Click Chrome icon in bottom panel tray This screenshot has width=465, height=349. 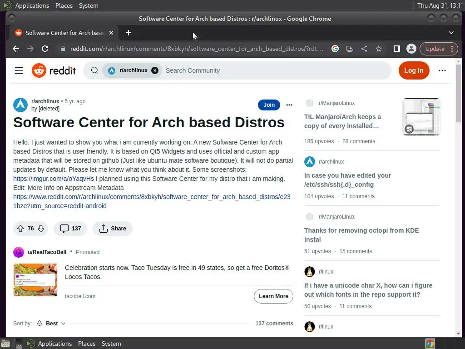430,344
